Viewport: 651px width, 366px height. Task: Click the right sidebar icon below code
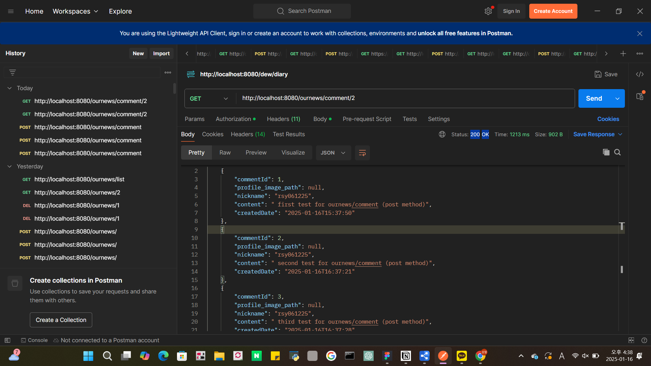(640, 97)
